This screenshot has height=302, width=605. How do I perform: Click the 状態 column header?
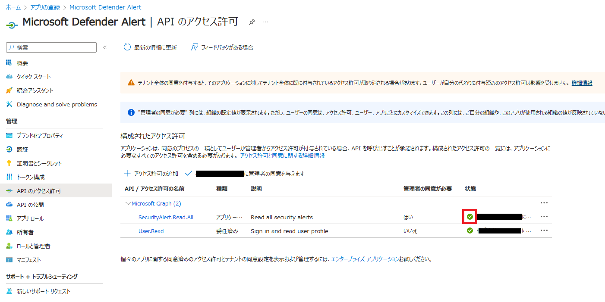(x=470, y=189)
